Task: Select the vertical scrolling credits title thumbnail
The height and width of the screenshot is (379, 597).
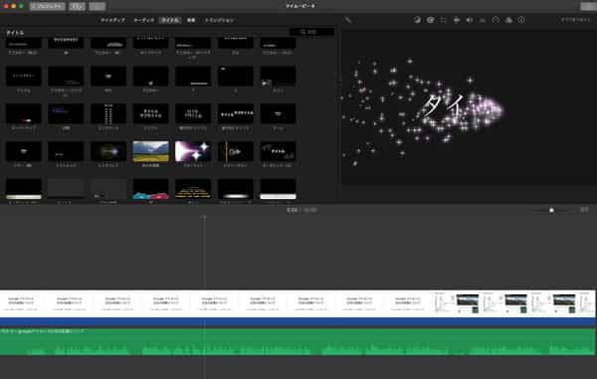Action: [108, 113]
